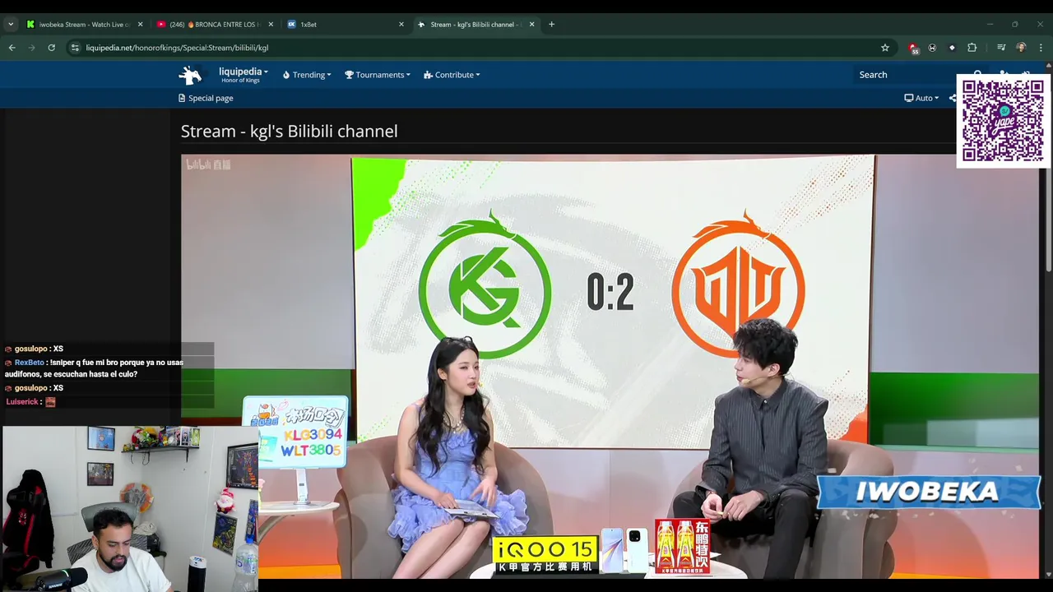Click the heading "Stream - kgl's Bilibili channel"
Image resolution: width=1053 pixels, height=592 pixels.
click(x=289, y=132)
